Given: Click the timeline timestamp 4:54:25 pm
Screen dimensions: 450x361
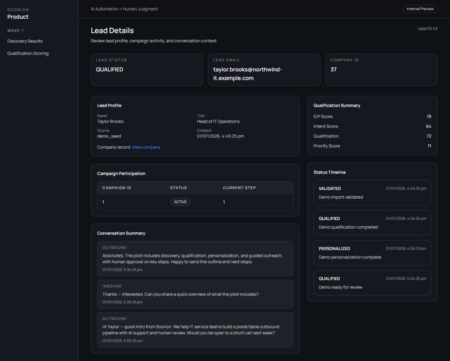Looking at the screenshot, I should 406,219.
